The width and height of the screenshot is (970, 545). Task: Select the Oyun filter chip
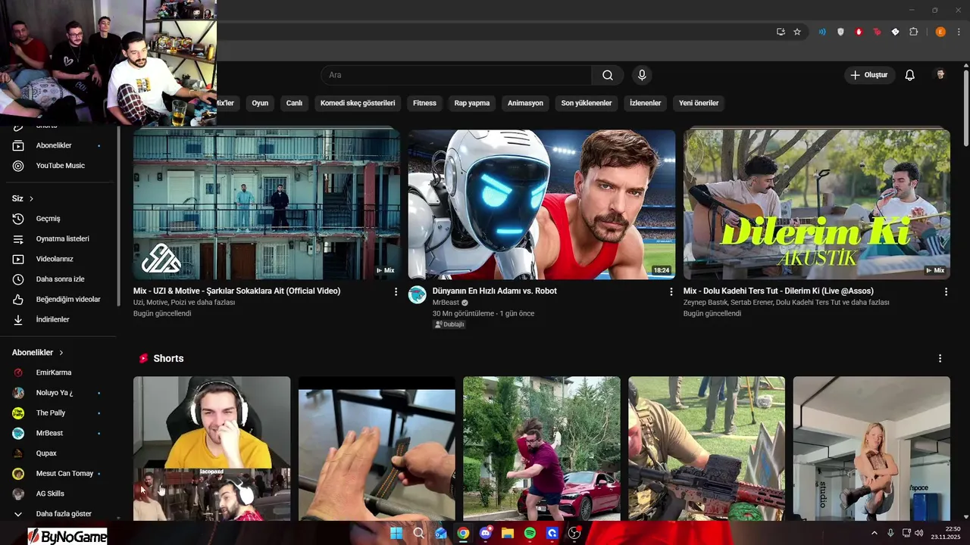(260, 103)
